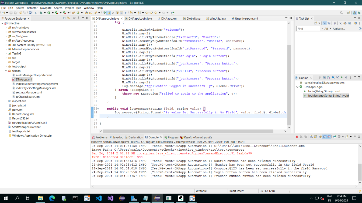This screenshot has width=362, height=203.
Task: Click the editor horizontal scrollbar
Action: [x=189, y=131]
